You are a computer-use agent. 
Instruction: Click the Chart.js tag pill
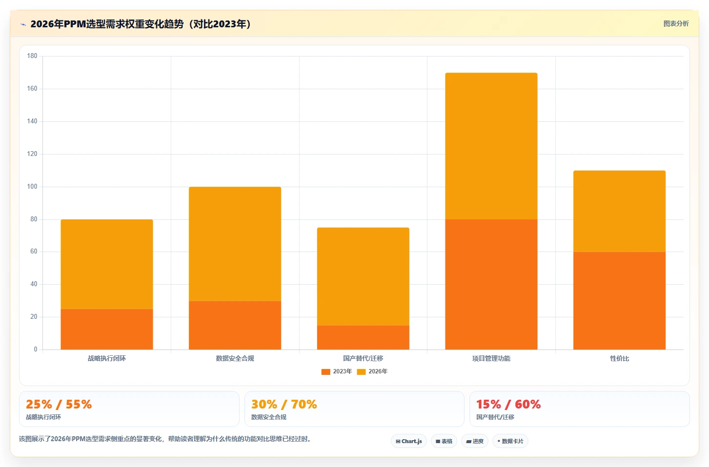point(409,441)
